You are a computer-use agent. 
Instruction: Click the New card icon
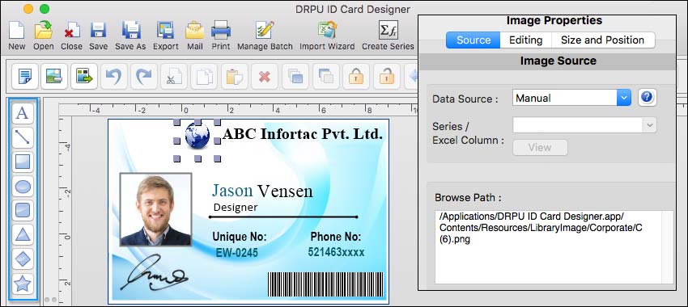coord(17,30)
